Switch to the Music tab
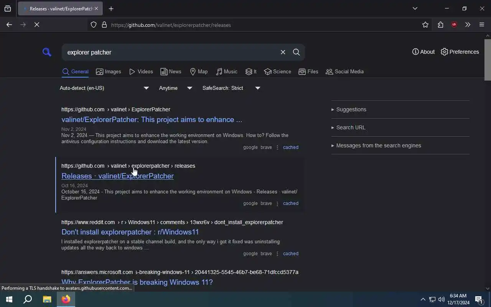The height and width of the screenshot is (307, 491). (227, 72)
